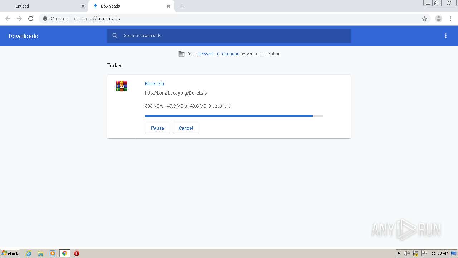This screenshot has width=458, height=258.
Task: Click the Chrome site info icon in address bar
Action: pyautogui.click(x=45, y=19)
